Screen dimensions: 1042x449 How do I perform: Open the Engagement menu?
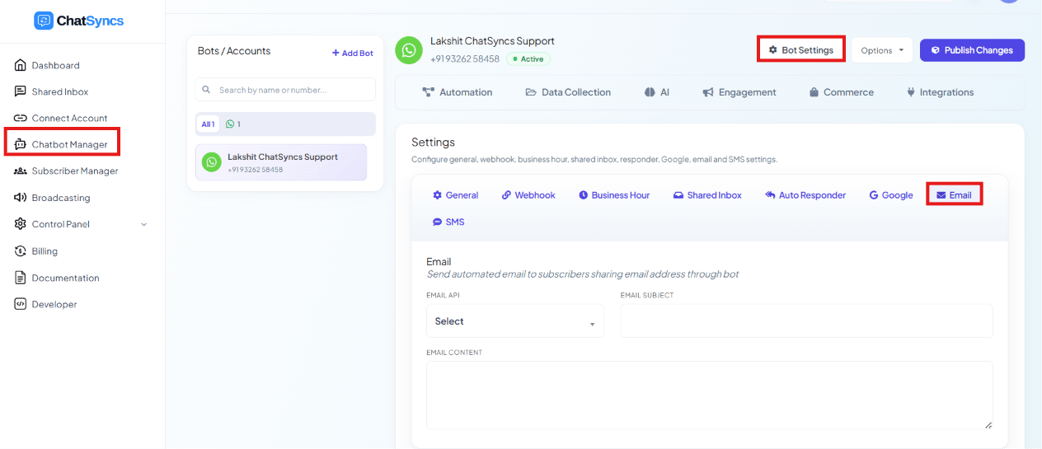pyautogui.click(x=739, y=92)
